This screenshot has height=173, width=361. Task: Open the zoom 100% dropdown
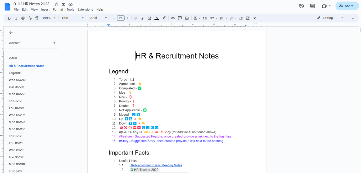49,18
